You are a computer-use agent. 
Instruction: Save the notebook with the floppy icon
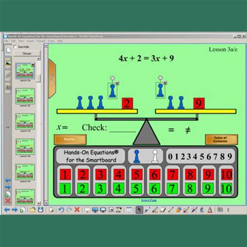(41, 210)
